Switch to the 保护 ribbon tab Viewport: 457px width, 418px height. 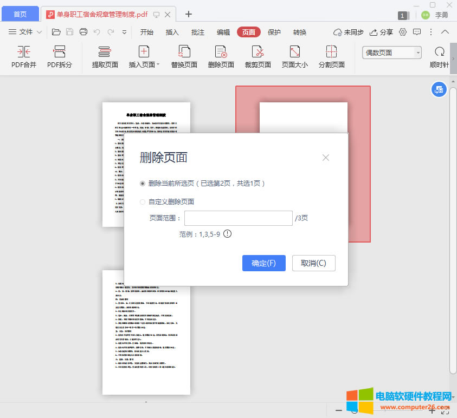274,32
